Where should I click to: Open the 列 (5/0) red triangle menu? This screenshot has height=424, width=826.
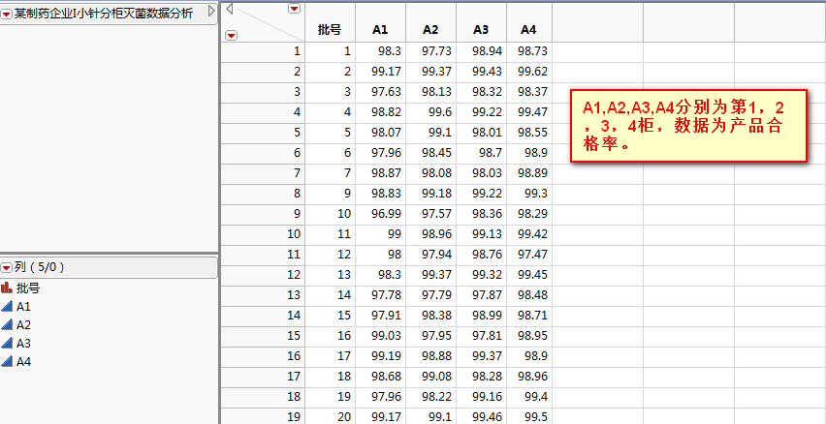click(x=7, y=267)
